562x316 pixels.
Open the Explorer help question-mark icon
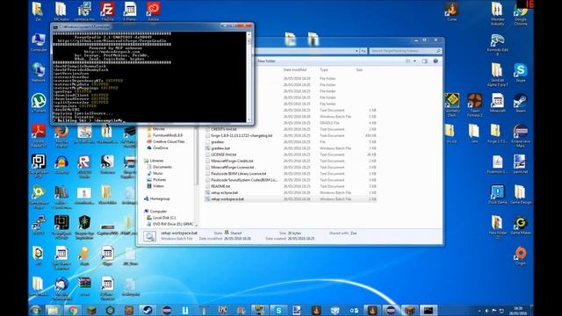pyautogui.click(x=436, y=61)
